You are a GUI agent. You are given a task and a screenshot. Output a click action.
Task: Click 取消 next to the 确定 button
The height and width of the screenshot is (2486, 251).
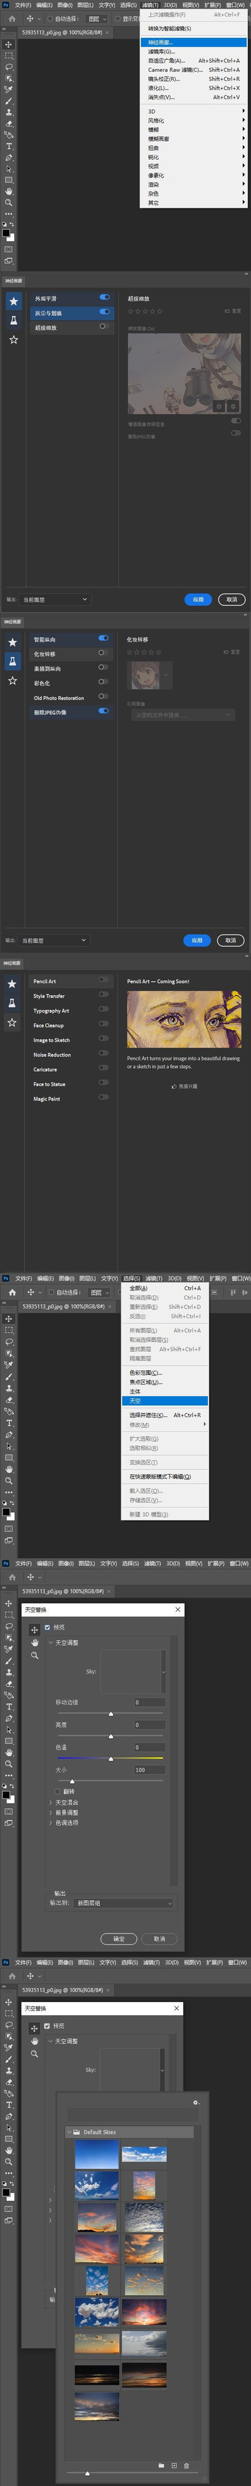point(159,1939)
